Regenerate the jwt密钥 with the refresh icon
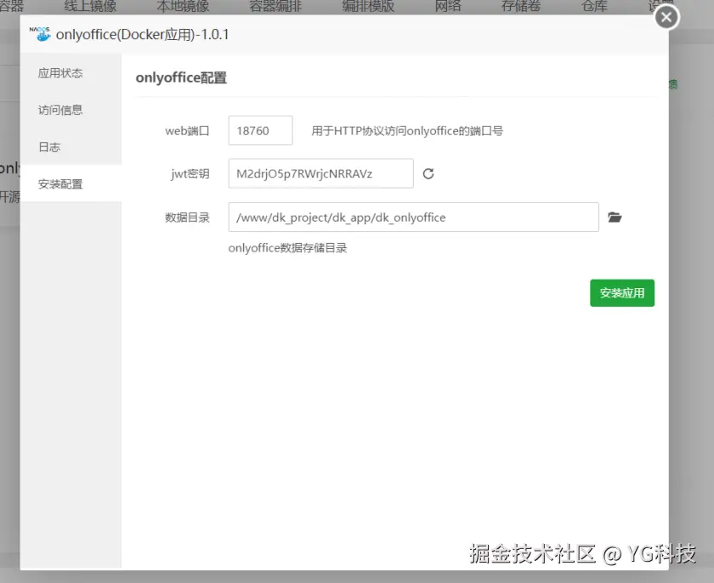The width and height of the screenshot is (714, 583). (428, 173)
